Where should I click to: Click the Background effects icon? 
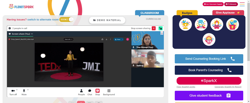tap(109, 91)
